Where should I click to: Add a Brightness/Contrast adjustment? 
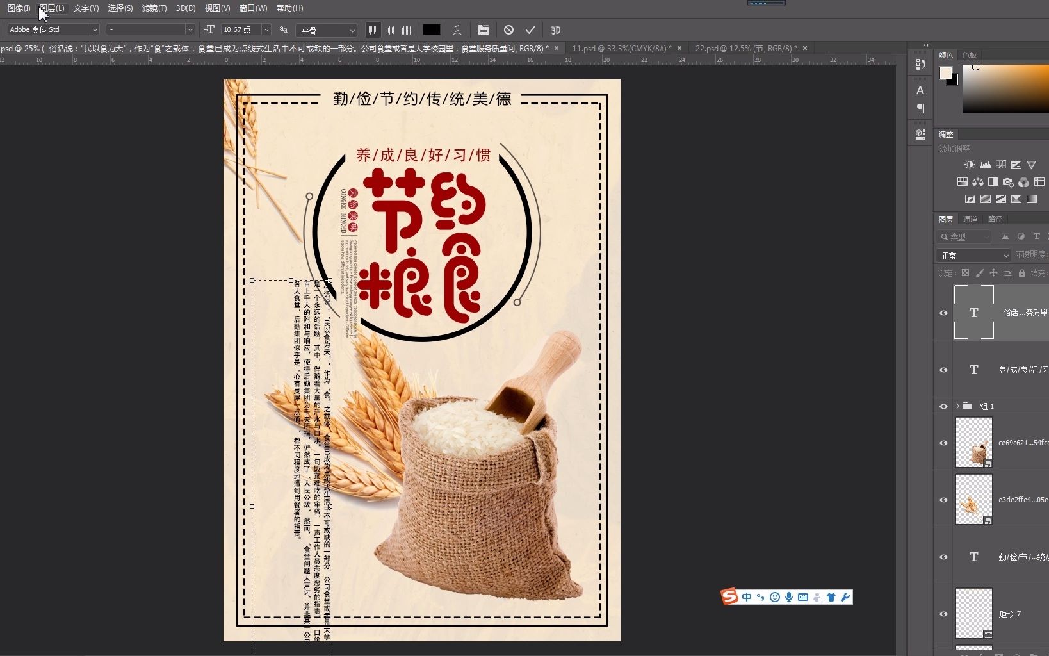[970, 165]
